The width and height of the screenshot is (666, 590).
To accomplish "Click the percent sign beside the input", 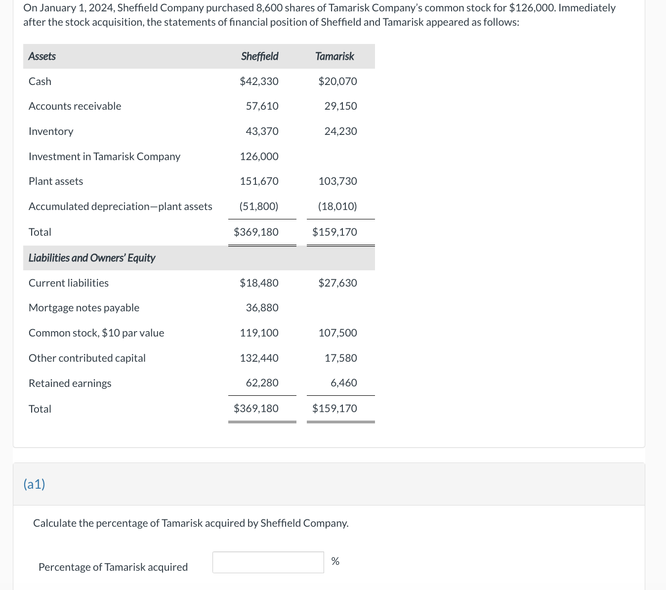I will coord(335,561).
